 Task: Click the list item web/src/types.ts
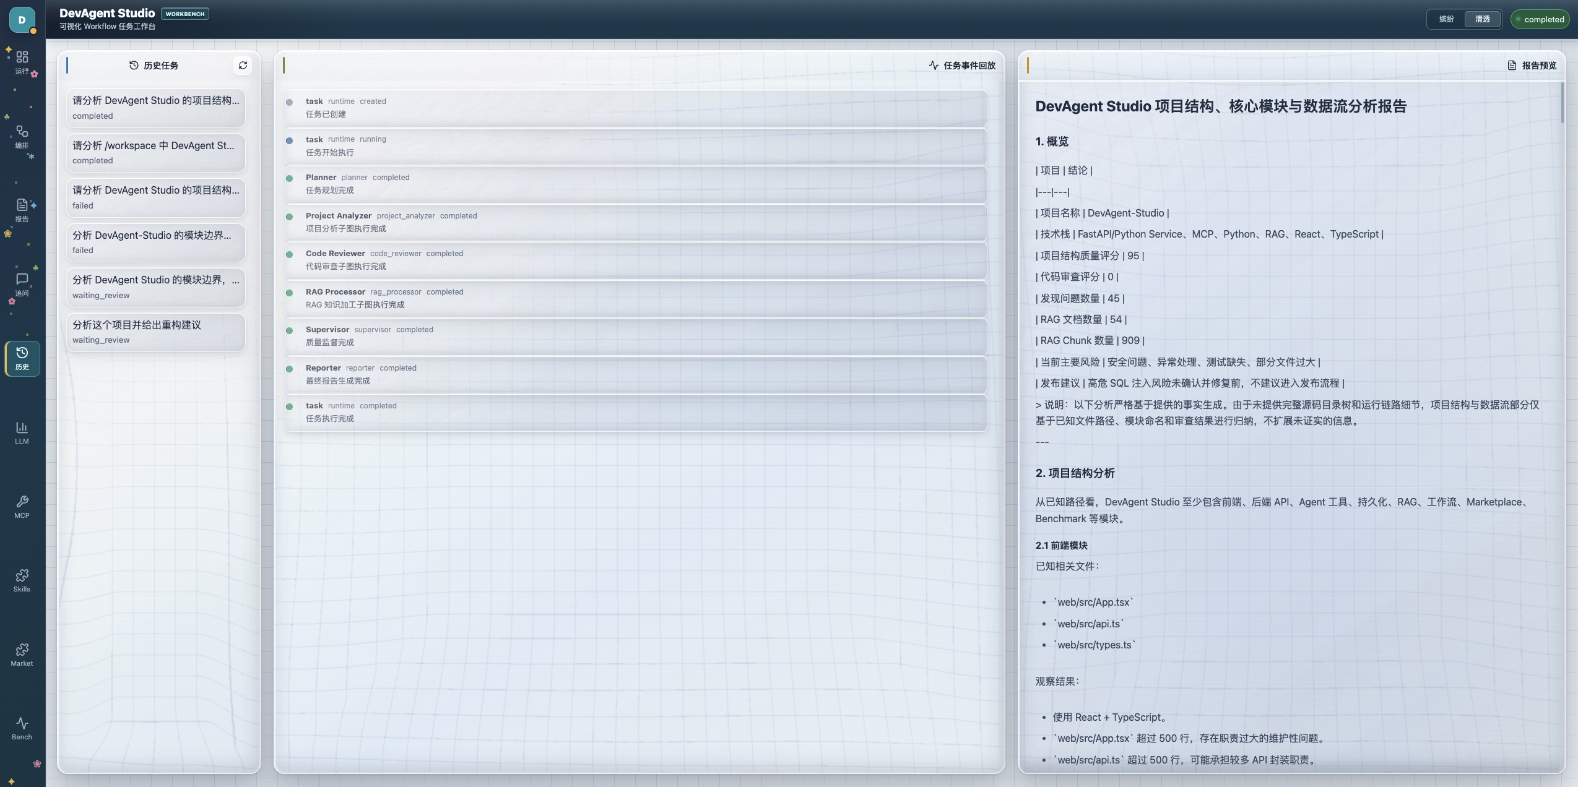pos(1095,645)
